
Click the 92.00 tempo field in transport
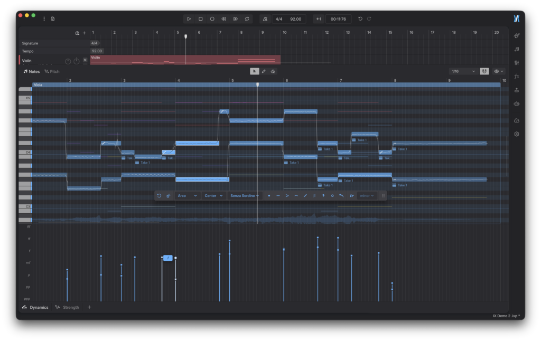click(296, 19)
